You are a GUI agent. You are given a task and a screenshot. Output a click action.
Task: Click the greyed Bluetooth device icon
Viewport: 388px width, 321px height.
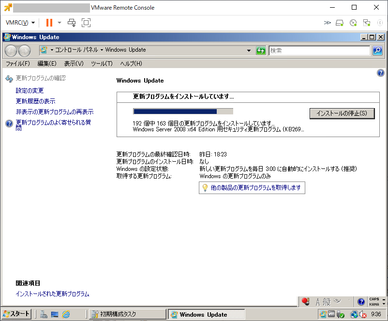380,23
